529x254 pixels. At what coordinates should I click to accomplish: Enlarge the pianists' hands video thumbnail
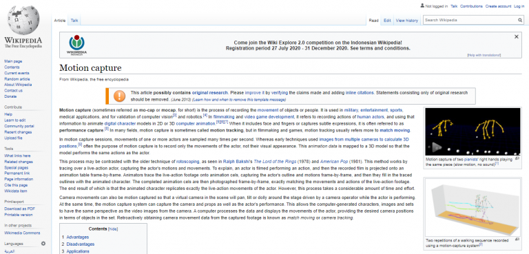[x=517, y=158]
